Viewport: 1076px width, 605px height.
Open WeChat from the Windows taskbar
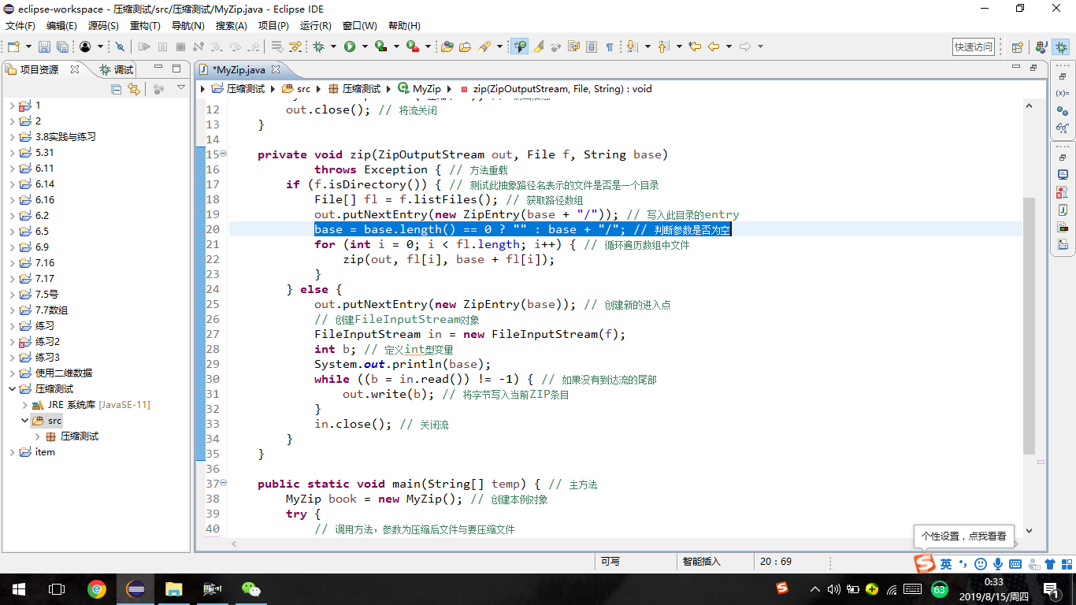250,588
